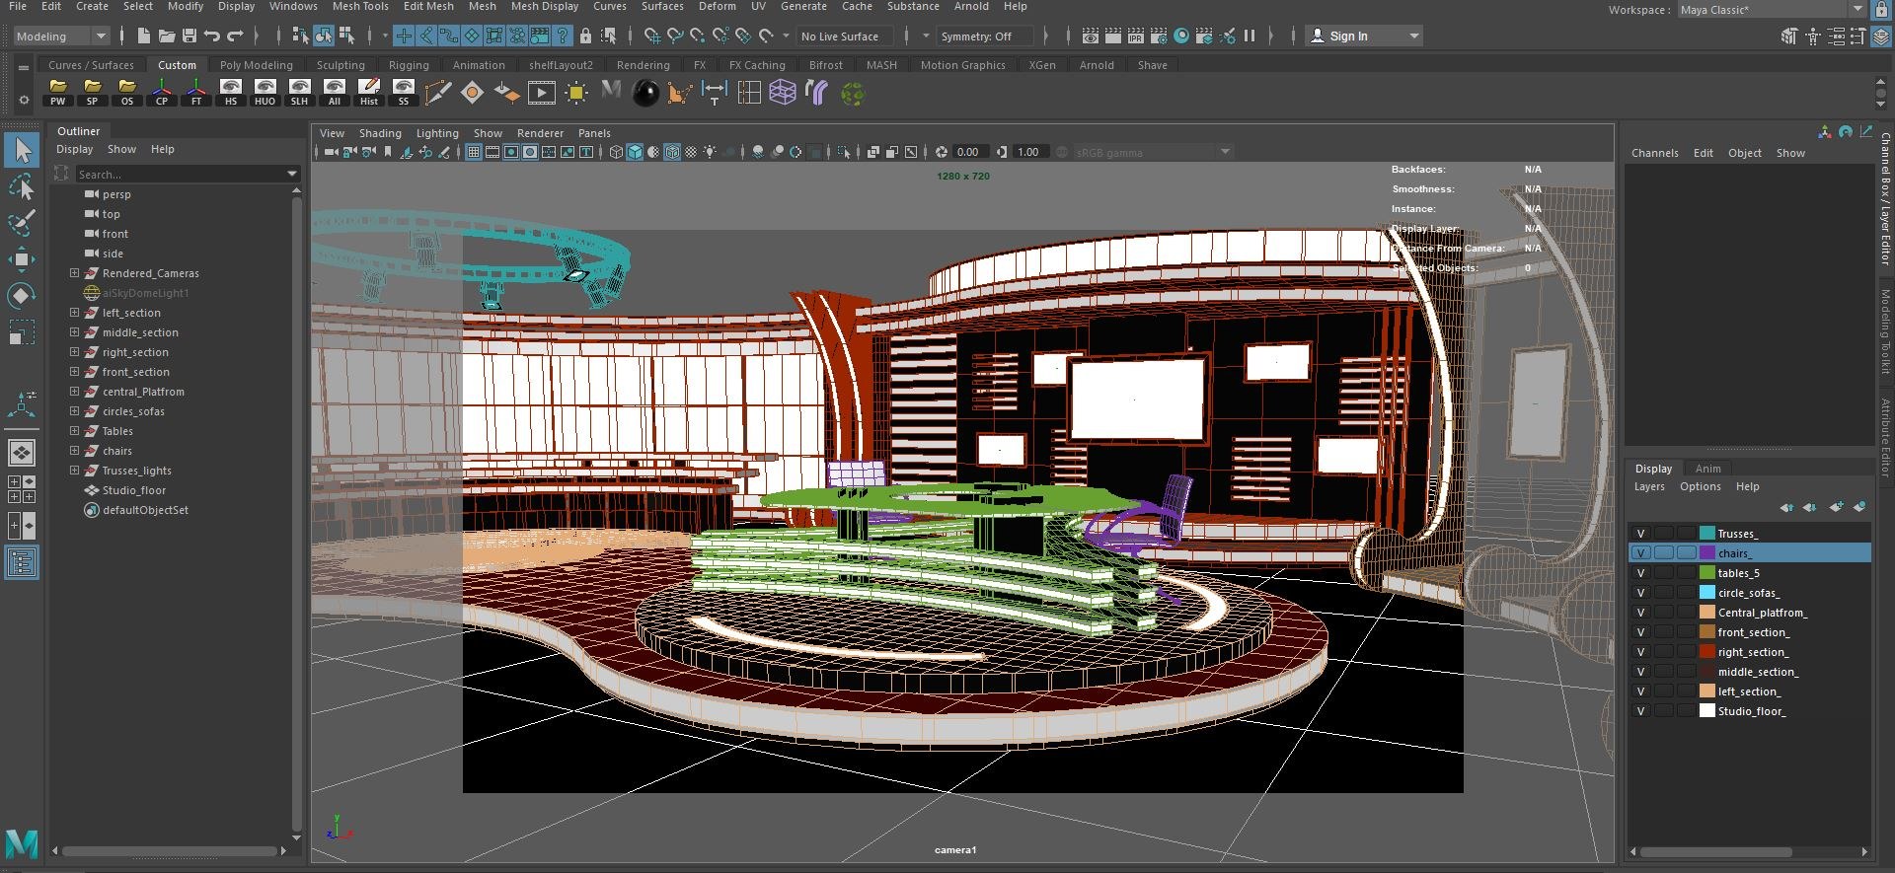Open the viewport Renderer menu
Screen dimensions: 1895x873
(540, 133)
